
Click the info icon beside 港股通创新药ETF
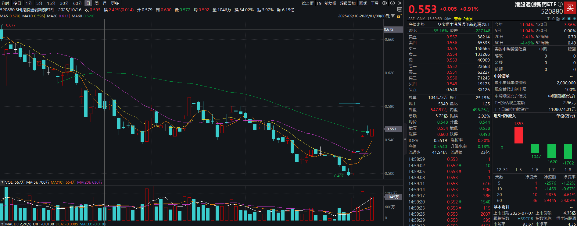click(560, 5)
